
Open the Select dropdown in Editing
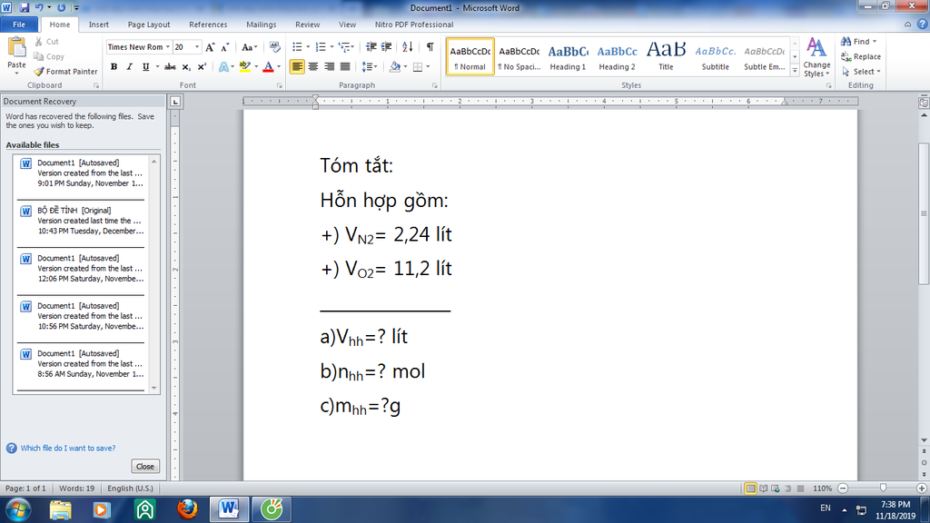(x=861, y=72)
